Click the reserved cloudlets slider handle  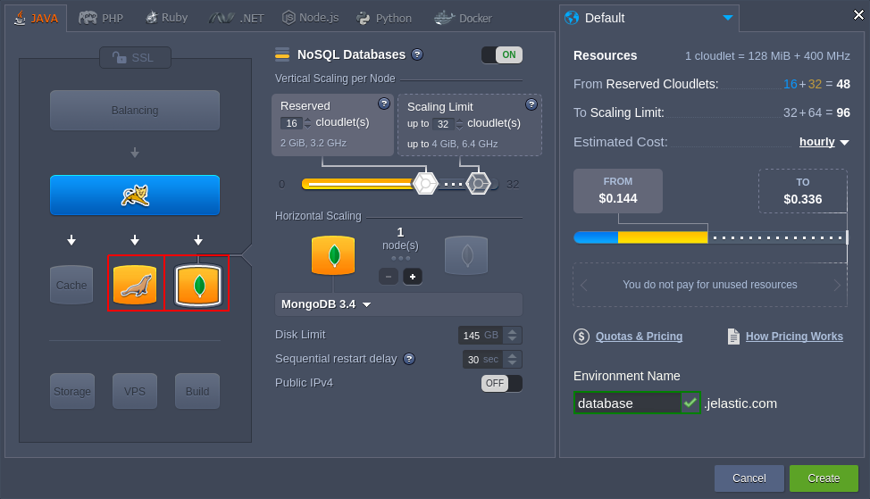[x=425, y=184]
